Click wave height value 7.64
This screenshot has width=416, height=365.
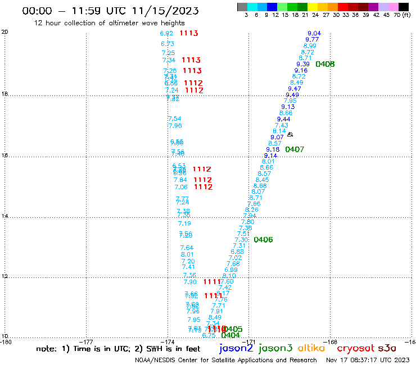[187, 248]
